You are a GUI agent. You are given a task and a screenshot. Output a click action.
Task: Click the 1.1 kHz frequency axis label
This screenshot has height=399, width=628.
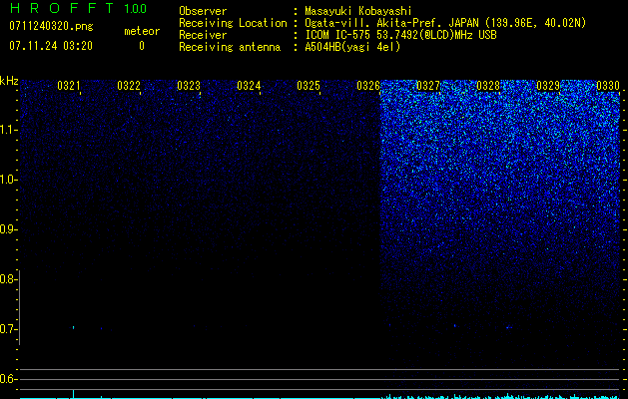8,130
